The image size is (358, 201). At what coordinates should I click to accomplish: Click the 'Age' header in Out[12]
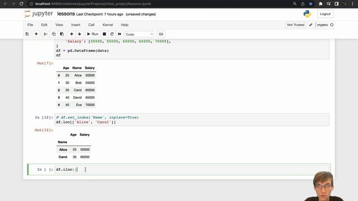[x=73, y=135]
